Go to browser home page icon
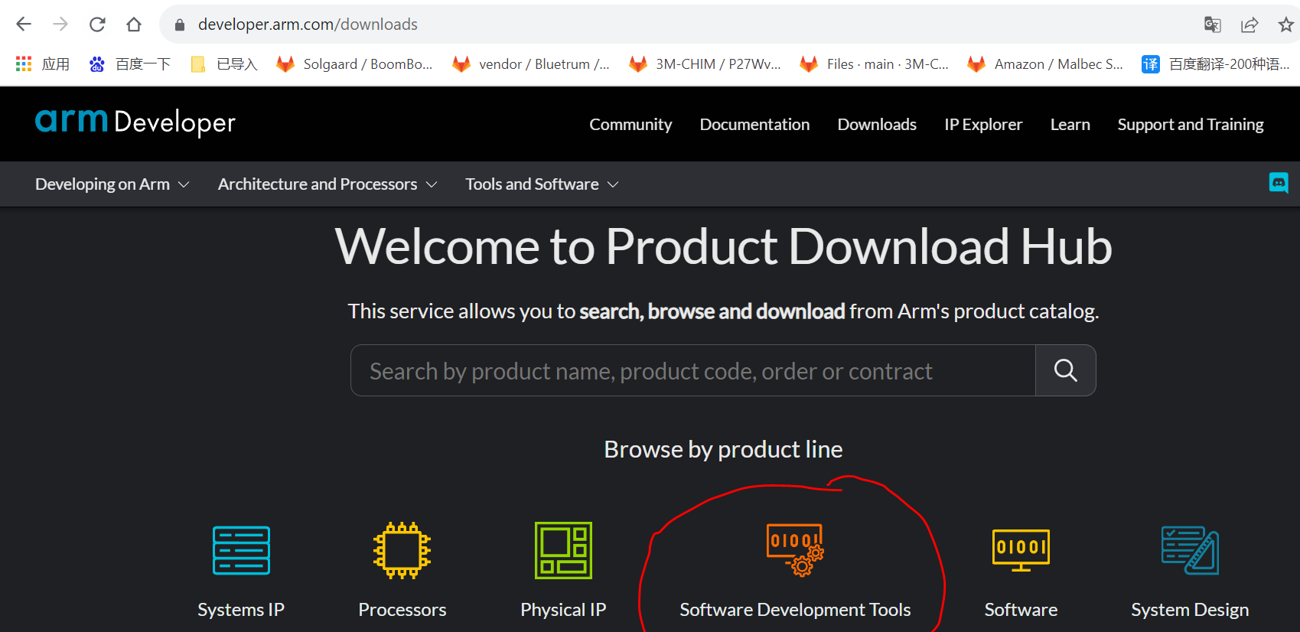 click(134, 24)
